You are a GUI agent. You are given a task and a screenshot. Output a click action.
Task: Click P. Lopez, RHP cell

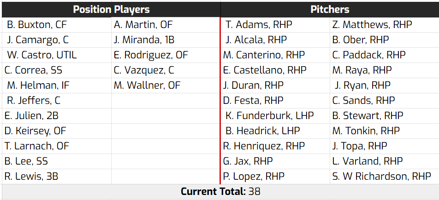(254, 176)
